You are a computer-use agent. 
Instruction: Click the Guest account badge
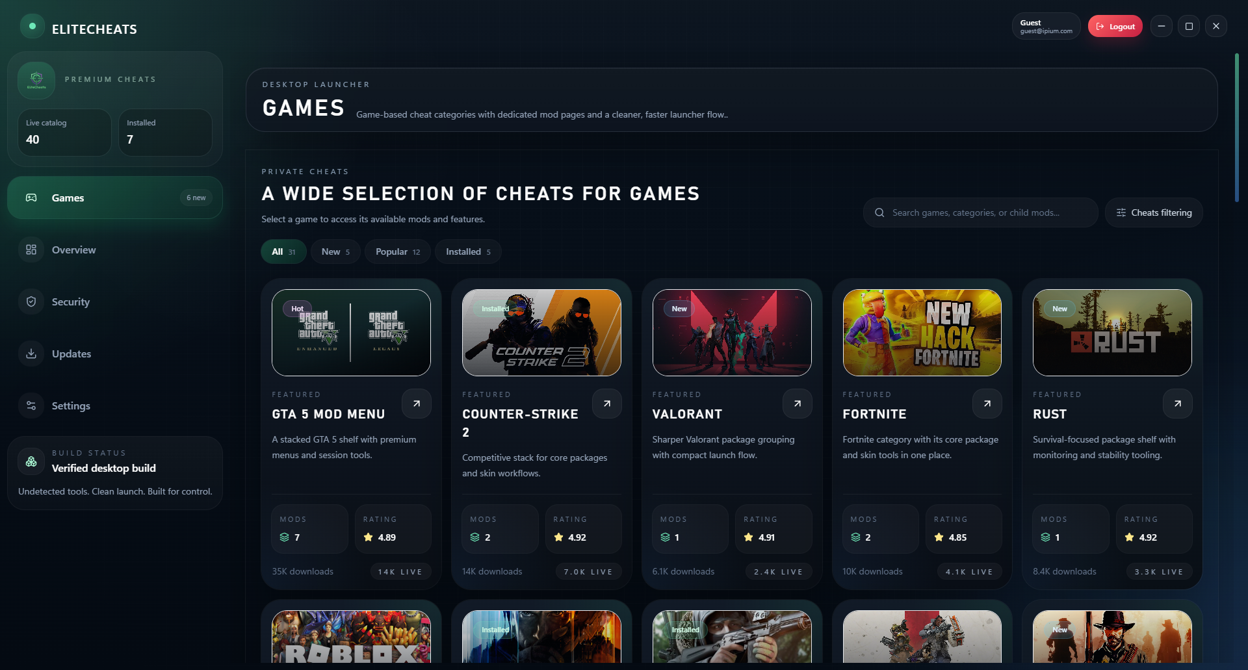click(x=1046, y=27)
